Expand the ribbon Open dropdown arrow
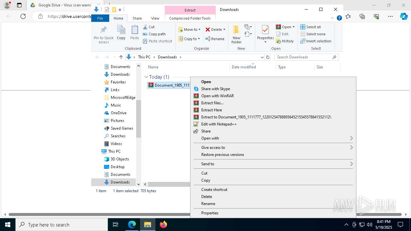411x231 pixels. 293,27
